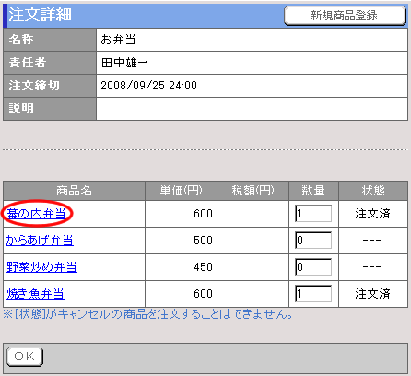The image size is (411, 376).
Task: Click the 単価(円) column header
Action: (x=181, y=191)
